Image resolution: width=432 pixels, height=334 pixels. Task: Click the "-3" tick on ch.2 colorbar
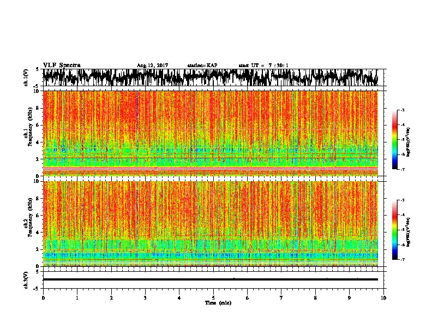pyautogui.click(x=403, y=200)
